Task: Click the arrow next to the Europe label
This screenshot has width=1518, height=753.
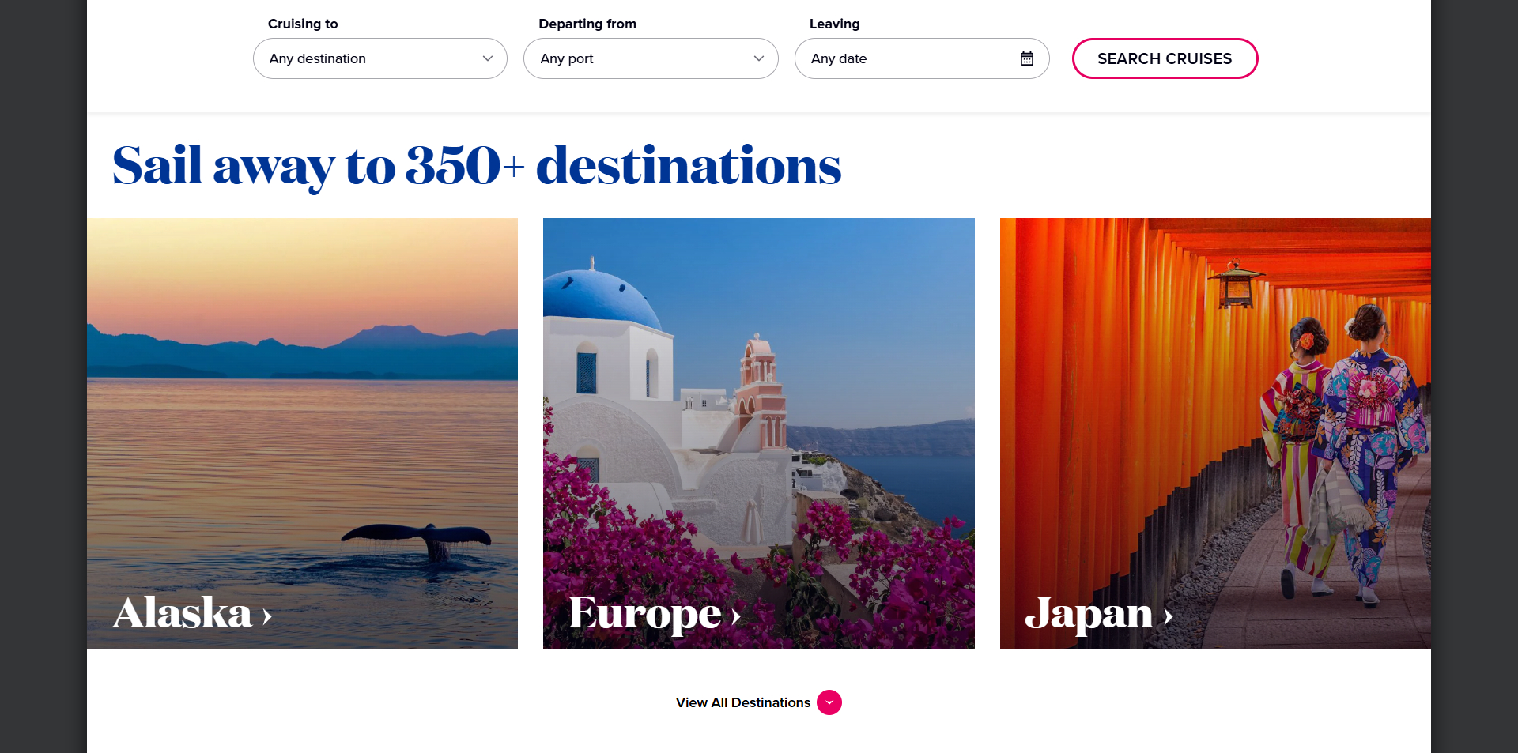Action: coord(734,618)
